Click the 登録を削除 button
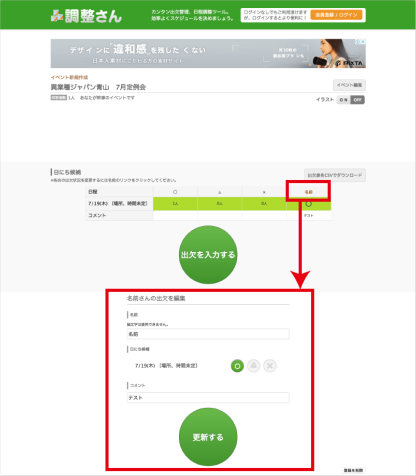Viewport: 416px width, 476px height. click(353, 471)
